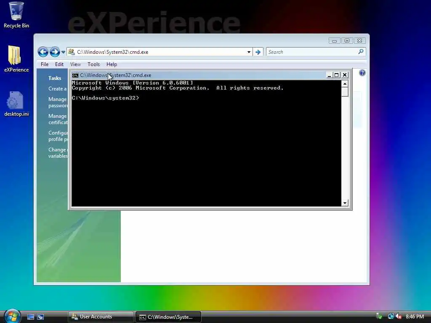
Task: Click the Tasks heading in sidebar
Action: tap(55, 78)
